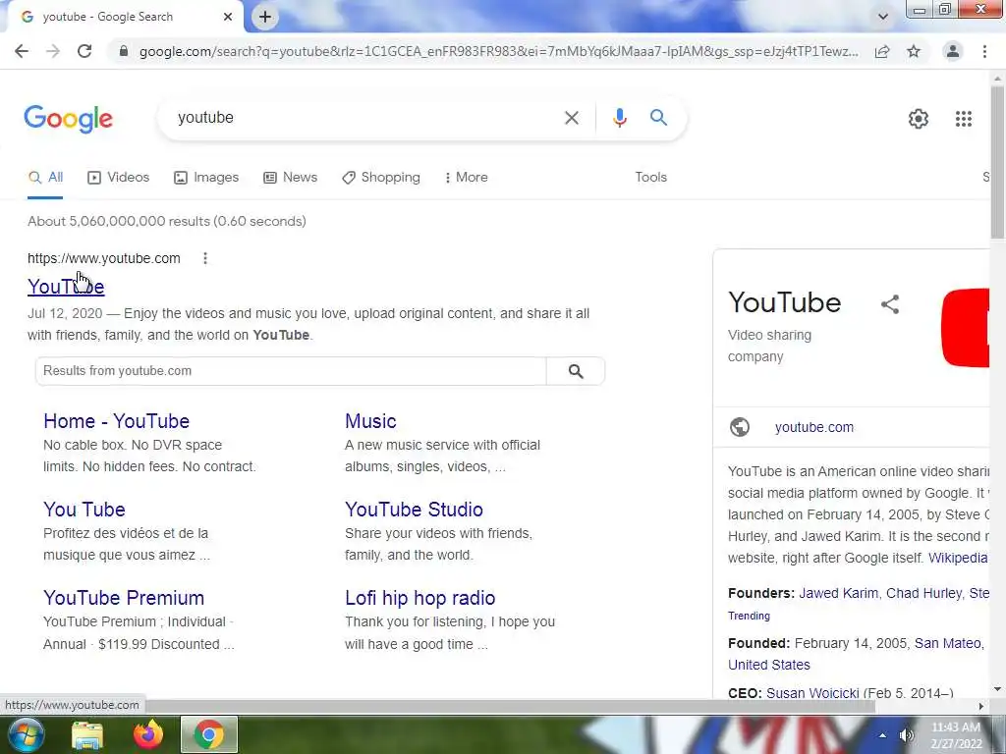Image resolution: width=1006 pixels, height=754 pixels.
Task: Click the globe icon in knowledge panel
Action: click(x=740, y=427)
